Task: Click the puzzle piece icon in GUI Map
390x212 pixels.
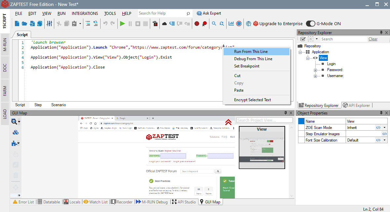Action: [14, 143]
